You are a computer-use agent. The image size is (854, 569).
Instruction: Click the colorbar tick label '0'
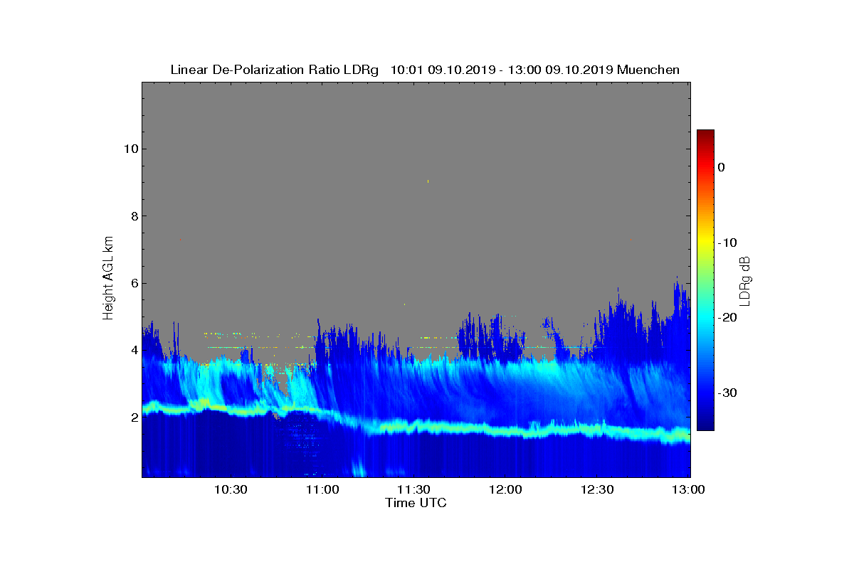pyautogui.click(x=721, y=167)
